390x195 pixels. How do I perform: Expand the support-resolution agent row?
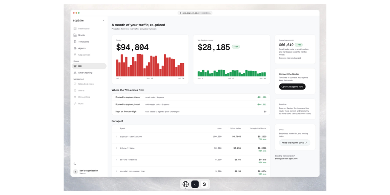[117, 137]
